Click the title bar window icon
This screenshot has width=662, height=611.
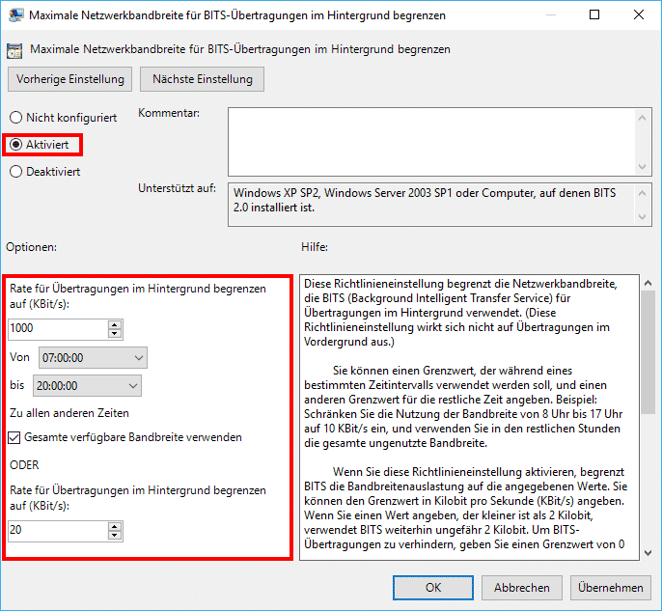(16, 15)
